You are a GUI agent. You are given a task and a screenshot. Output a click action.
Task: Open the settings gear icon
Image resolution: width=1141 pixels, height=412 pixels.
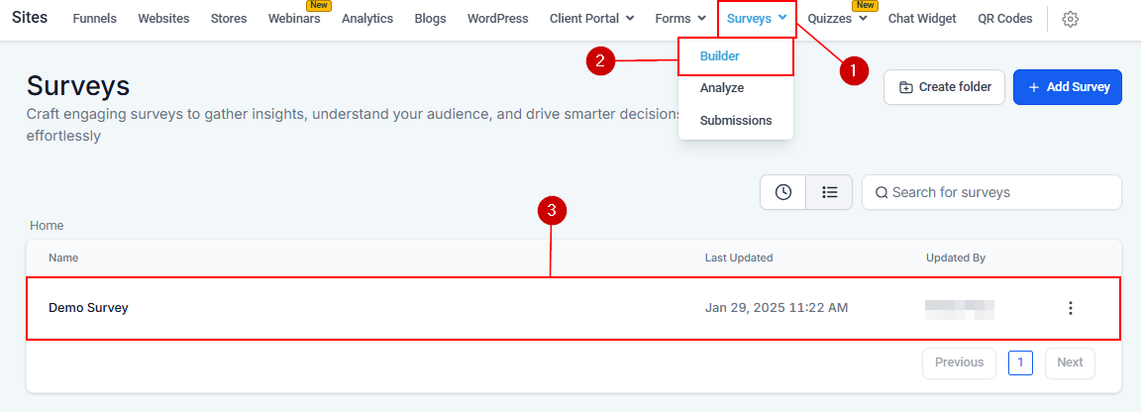coord(1070,19)
